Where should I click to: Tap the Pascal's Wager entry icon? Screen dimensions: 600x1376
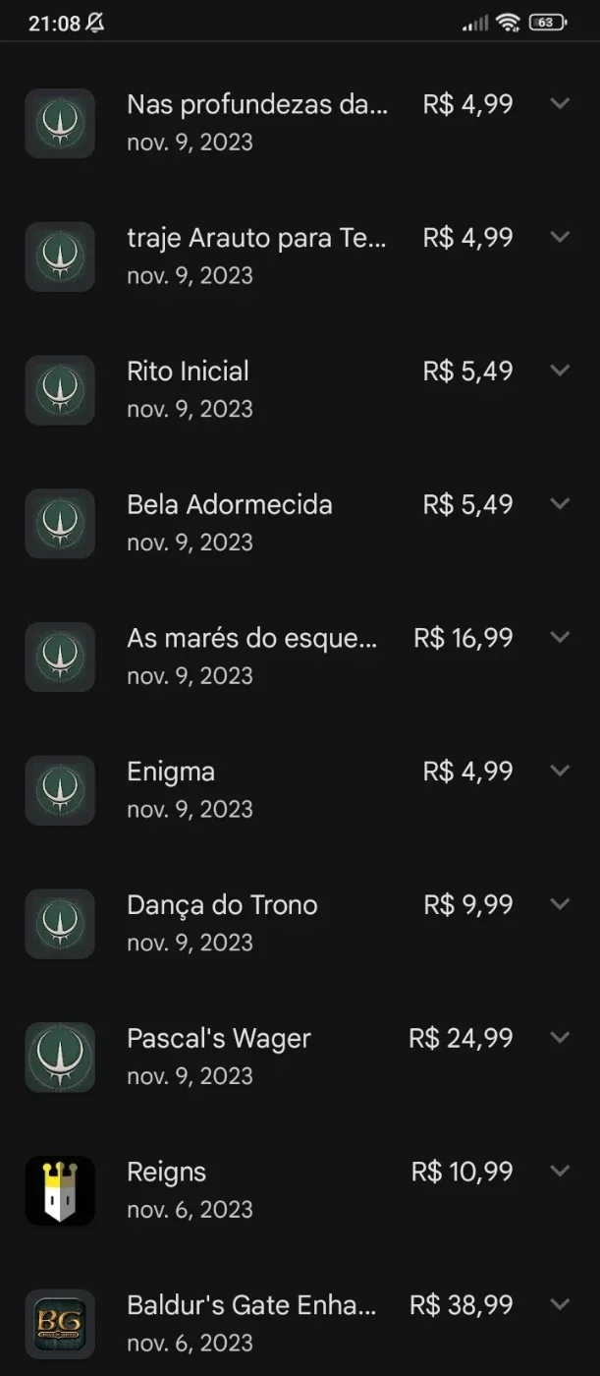[x=60, y=1057]
